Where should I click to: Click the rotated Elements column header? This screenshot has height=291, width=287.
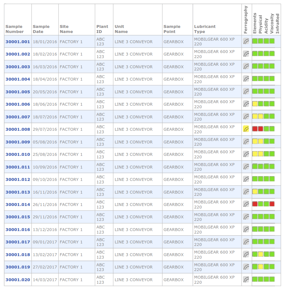tap(255, 23)
